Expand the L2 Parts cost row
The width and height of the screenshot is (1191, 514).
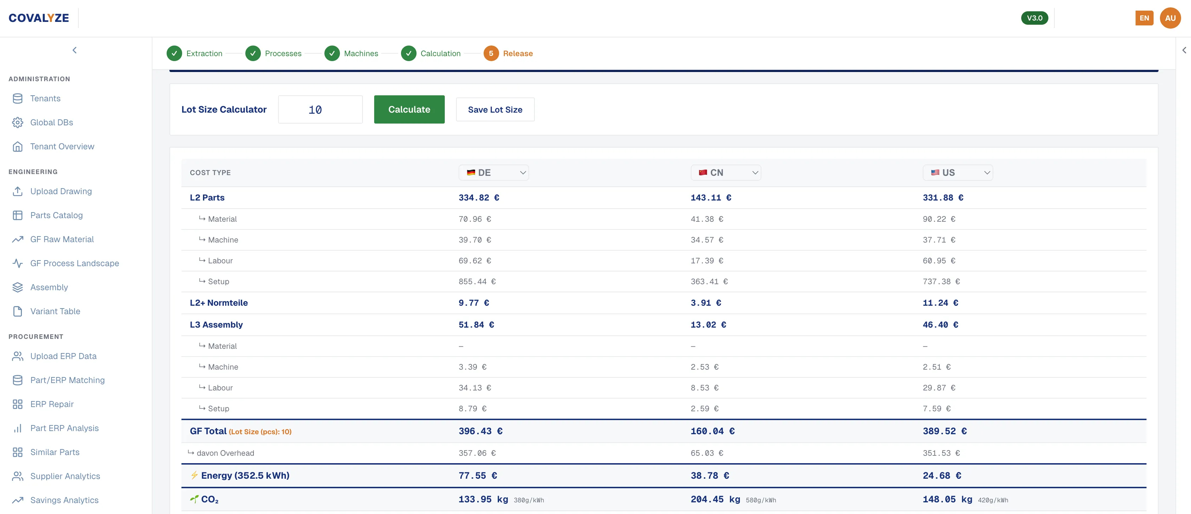664,198
